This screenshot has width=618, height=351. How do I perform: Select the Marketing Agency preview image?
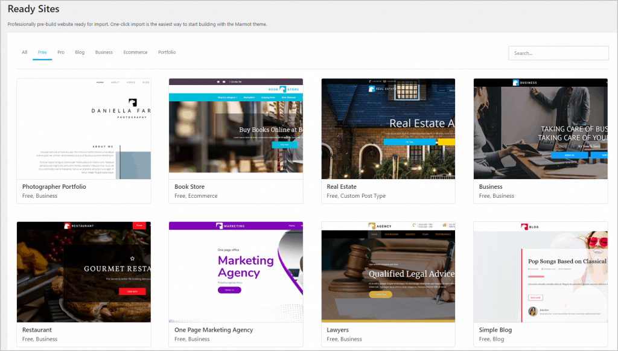(x=236, y=271)
